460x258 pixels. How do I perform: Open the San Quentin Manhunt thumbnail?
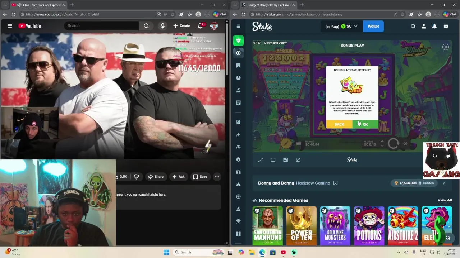268,226
